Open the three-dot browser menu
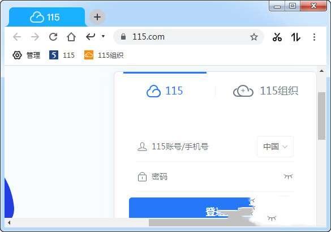The width and height of the screenshot is (331, 232). tap(315, 37)
